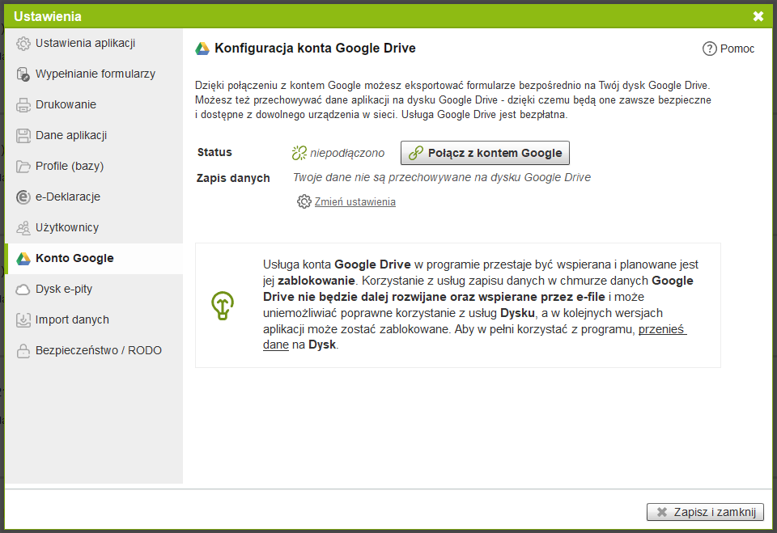This screenshot has height=533, width=777.
Task: Click Zapisz i zamknij button
Action: point(705,512)
